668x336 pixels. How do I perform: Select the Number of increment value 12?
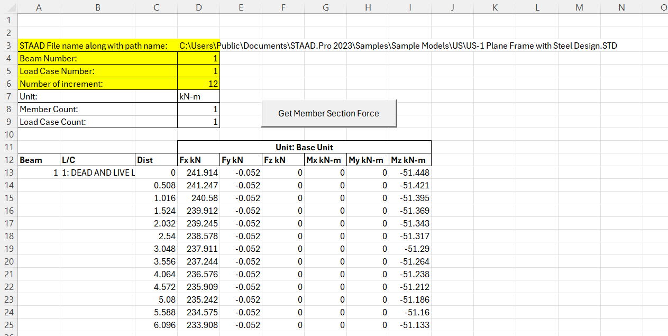[x=199, y=84]
